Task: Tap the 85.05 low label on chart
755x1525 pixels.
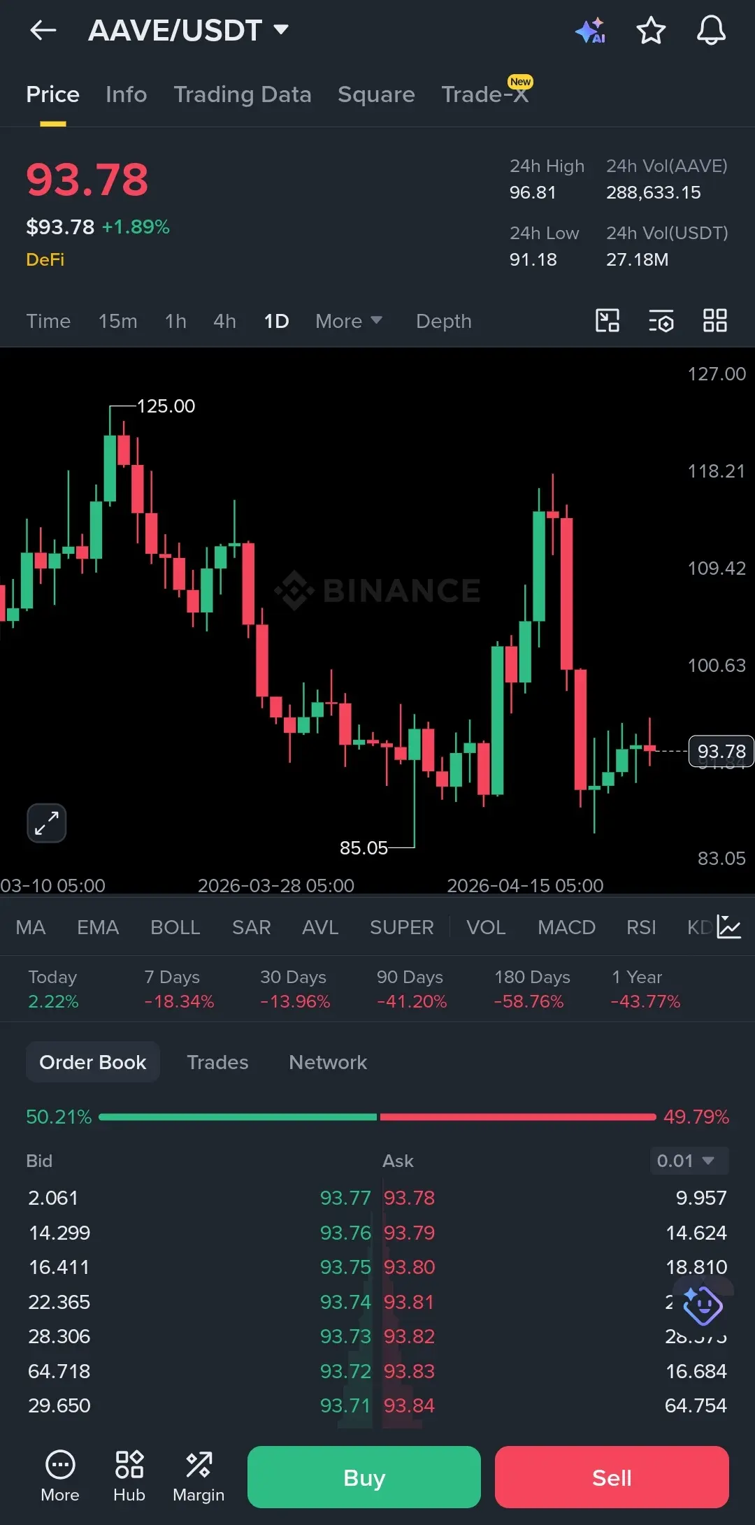Action: pyautogui.click(x=364, y=847)
